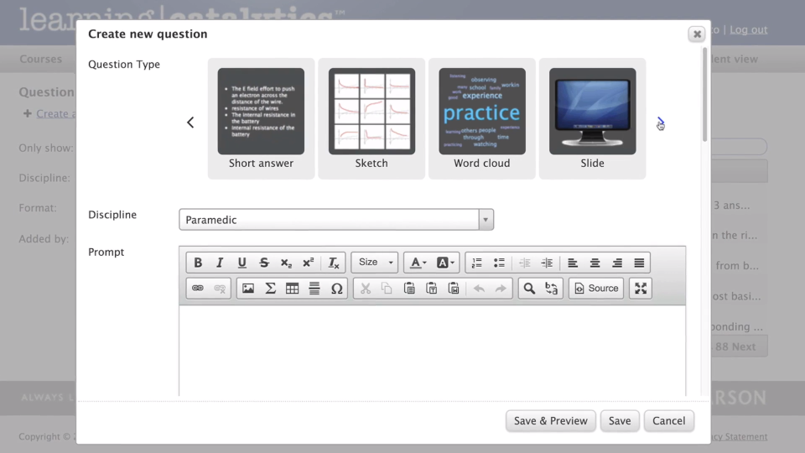Open the text color picker
The image size is (805, 453).
tap(418, 263)
